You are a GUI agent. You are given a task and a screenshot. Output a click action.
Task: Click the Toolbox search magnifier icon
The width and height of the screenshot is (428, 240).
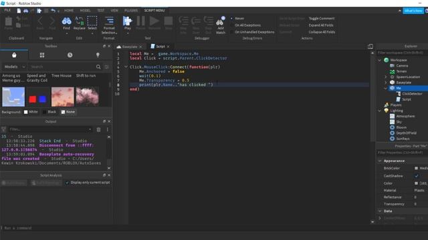[98, 67]
